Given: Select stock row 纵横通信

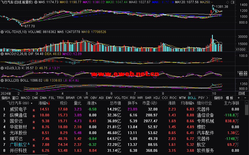Looking at the screenshot, I should click(122, 115).
